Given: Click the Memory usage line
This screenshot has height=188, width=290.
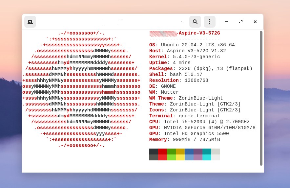Looking at the screenshot, I should (x=184, y=140).
